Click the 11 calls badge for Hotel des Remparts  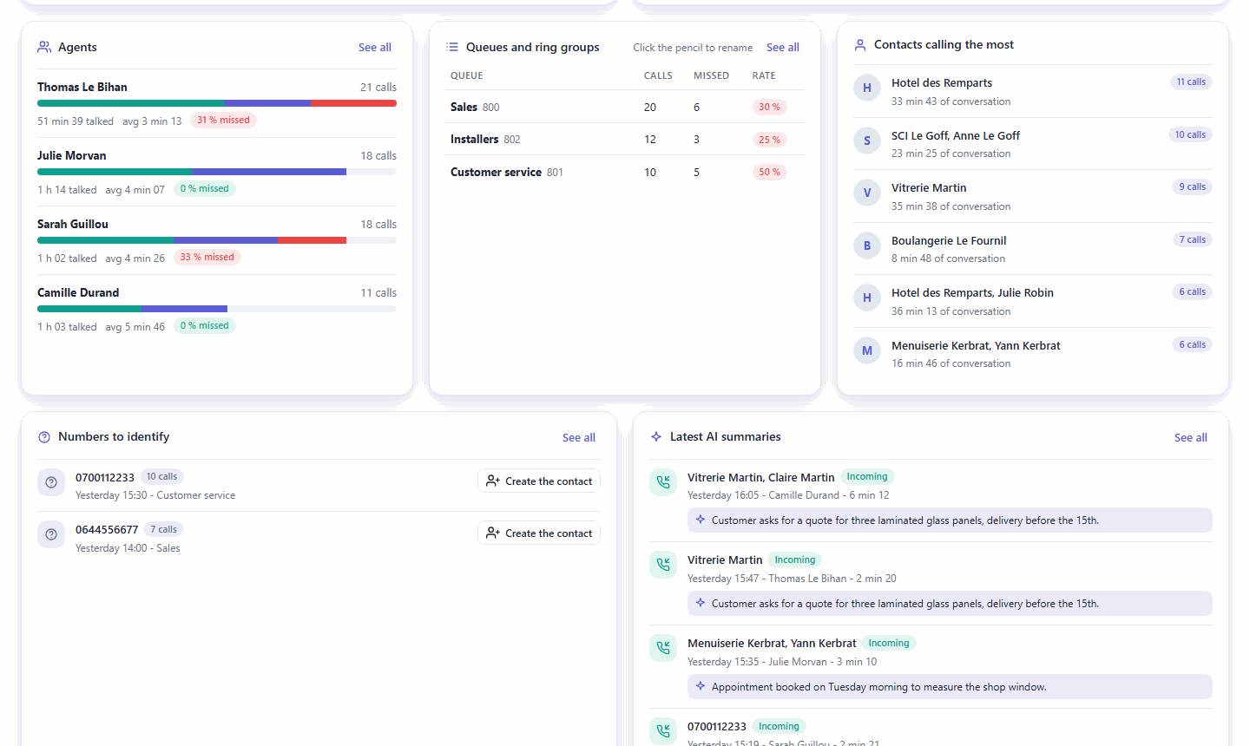1191,82
